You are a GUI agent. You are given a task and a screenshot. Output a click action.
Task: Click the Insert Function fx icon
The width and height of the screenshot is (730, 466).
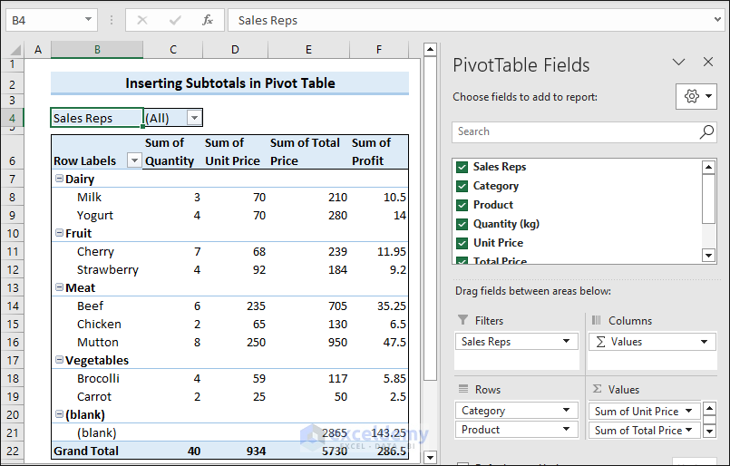[x=208, y=20]
